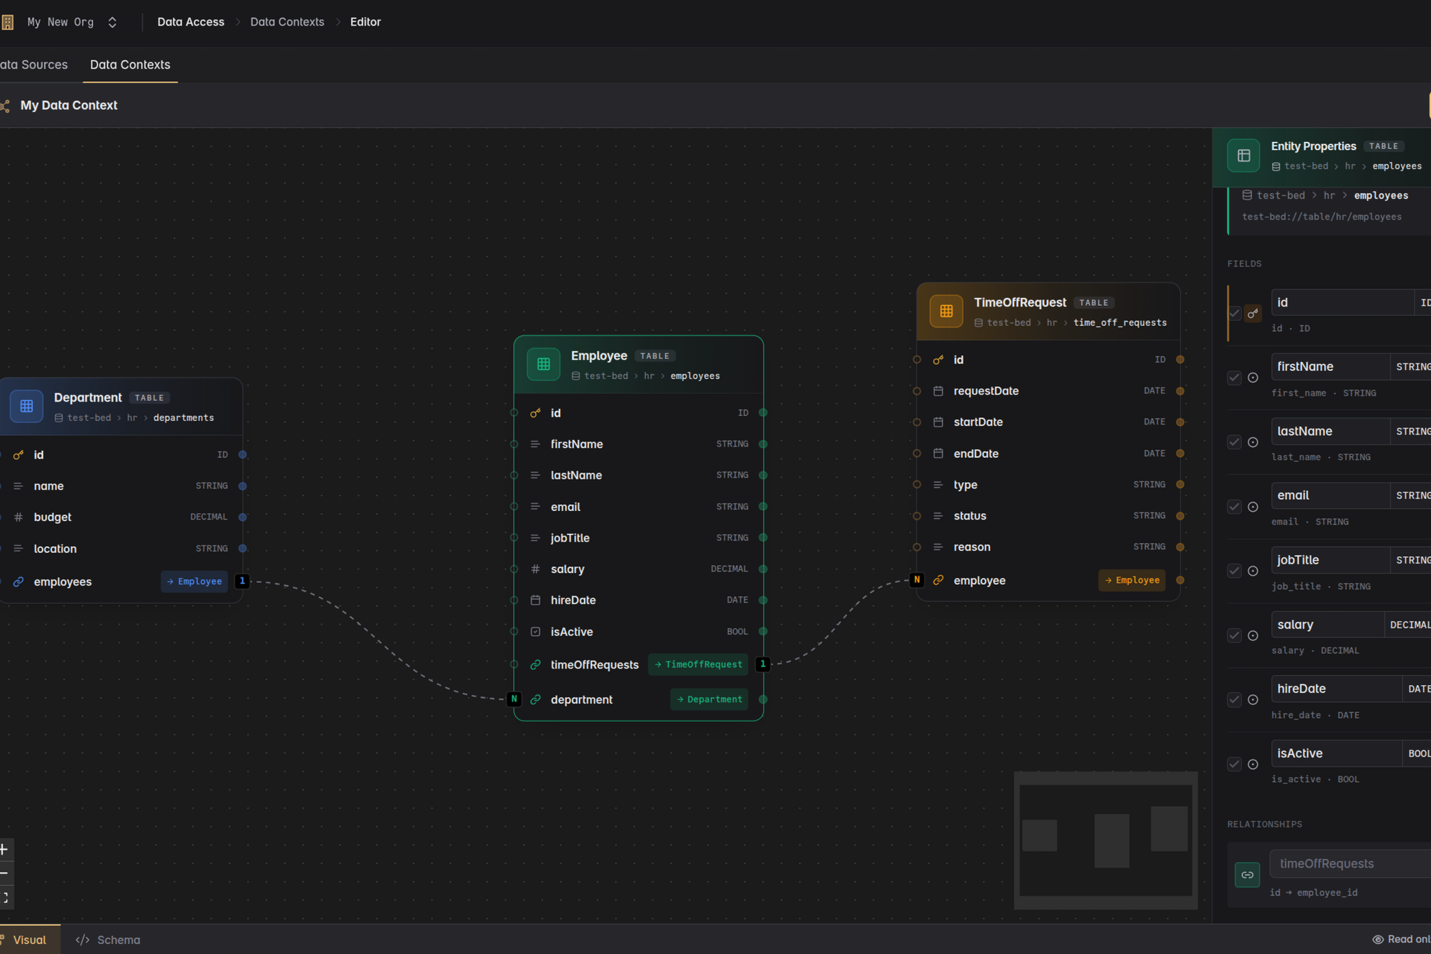Click the canvas zoom in plus button

point(4,849)
